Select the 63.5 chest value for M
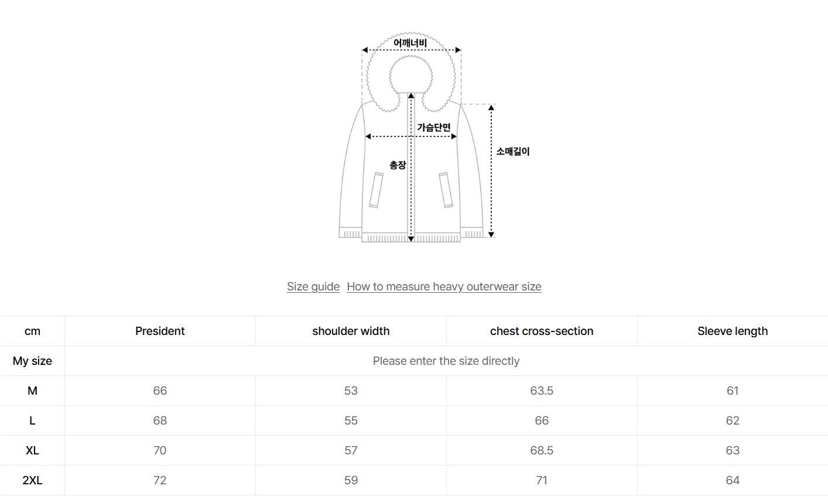Screen dimensions: 828x496 coord(542,391)
